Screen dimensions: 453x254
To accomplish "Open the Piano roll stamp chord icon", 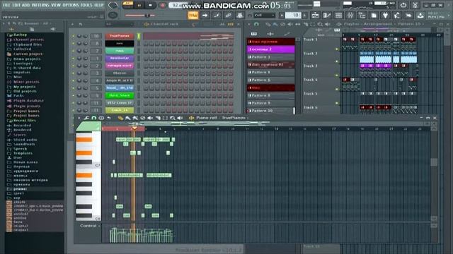I will coord(101,118).
